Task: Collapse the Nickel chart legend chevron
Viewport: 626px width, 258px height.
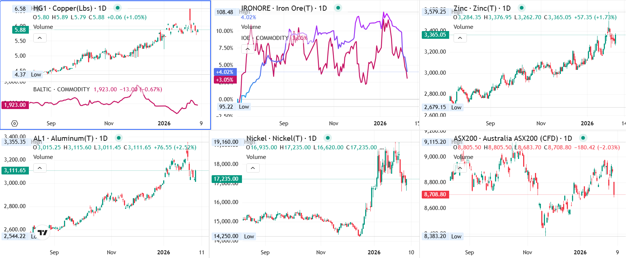Action: (x=253, y=168)
